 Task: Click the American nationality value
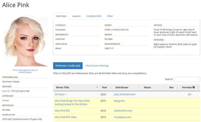click(x=60, y=39)
